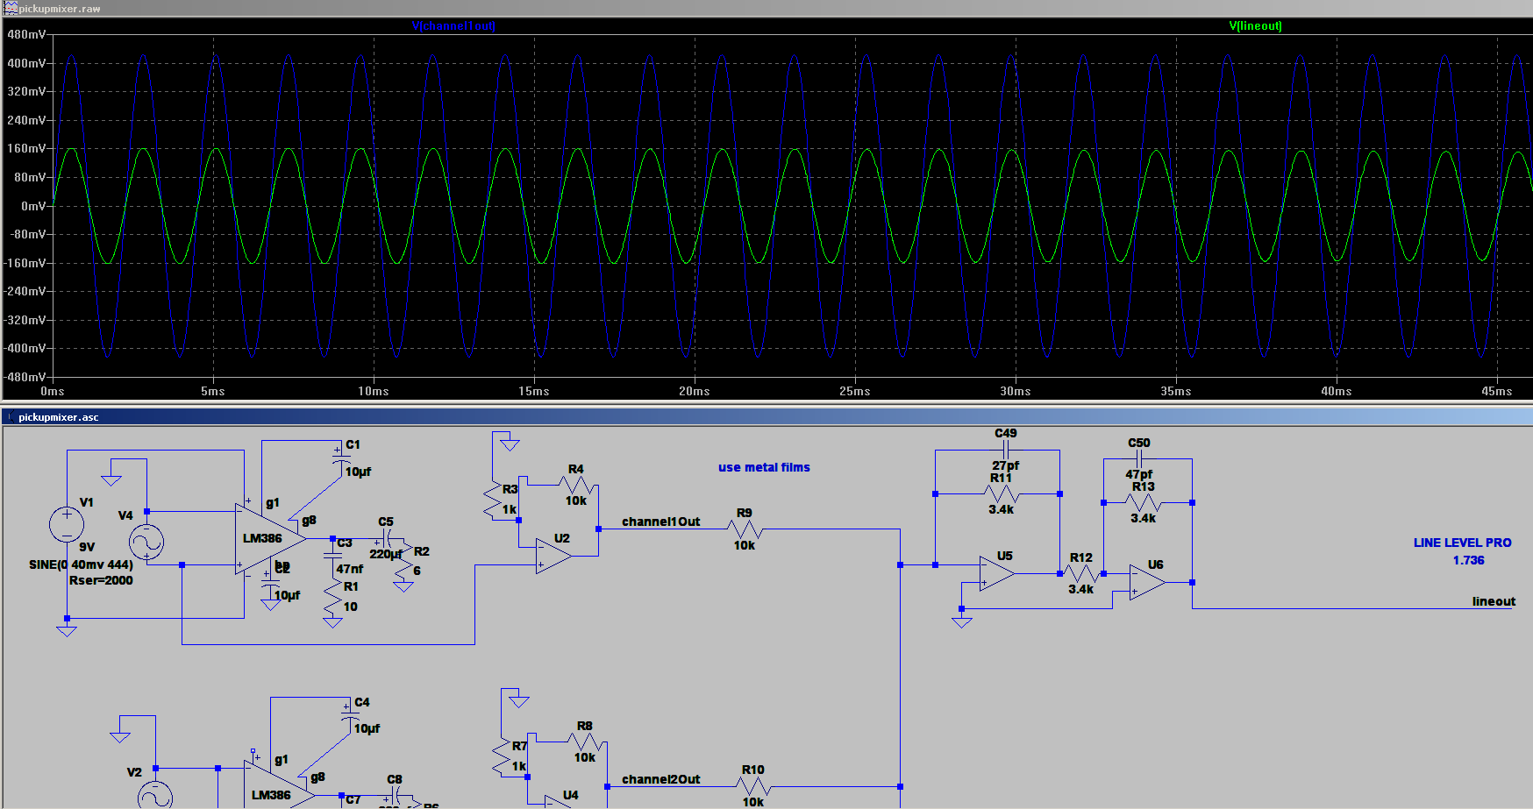The image size is (1533, 809).
Task: Click the 'LINE LEVEL PRO' comment text
Action: click(x=1462, y=543)
